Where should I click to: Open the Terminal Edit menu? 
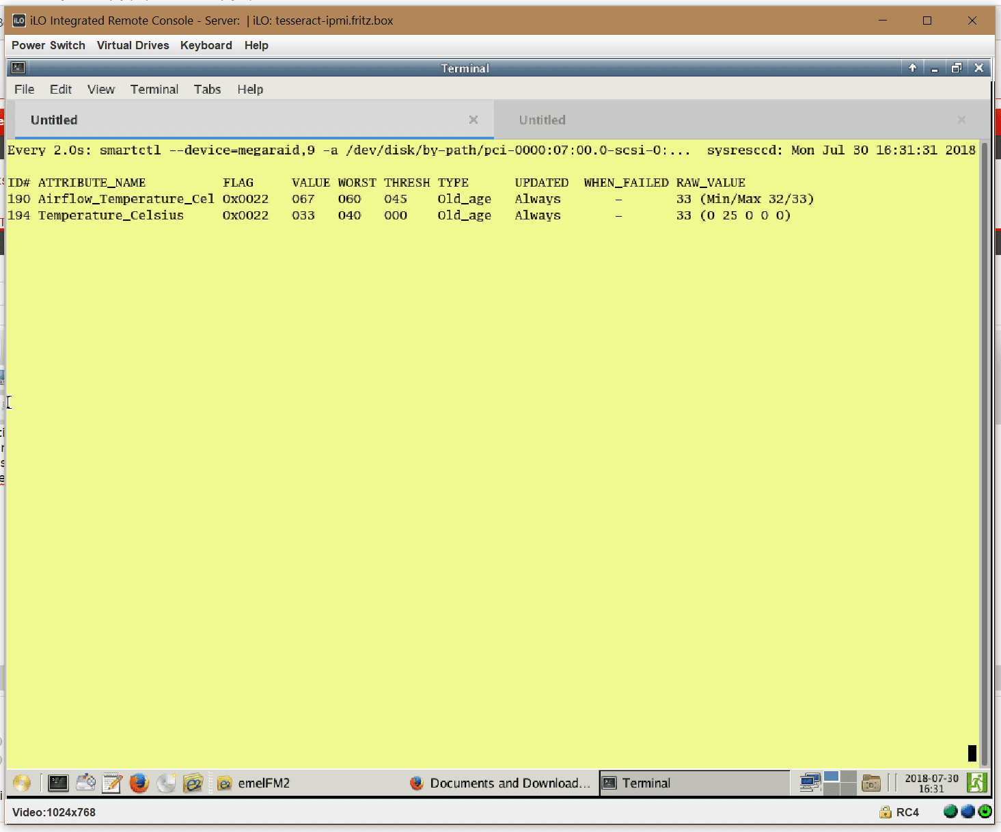click(x=61, y=90)
